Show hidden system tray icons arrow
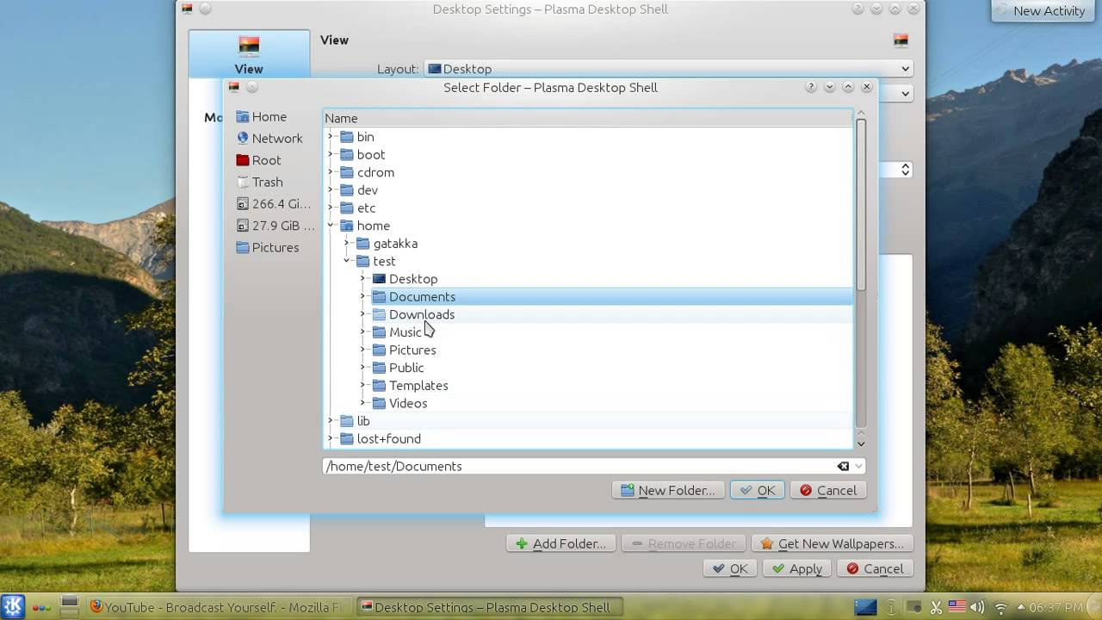The width and height of the screenshot is (1102, 620). coord(1021,607)
